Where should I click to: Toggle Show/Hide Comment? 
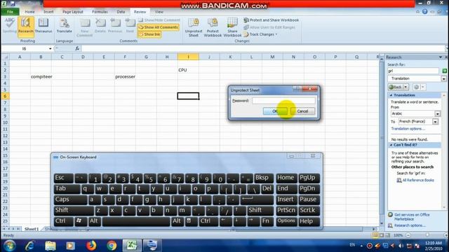(159, 20)
